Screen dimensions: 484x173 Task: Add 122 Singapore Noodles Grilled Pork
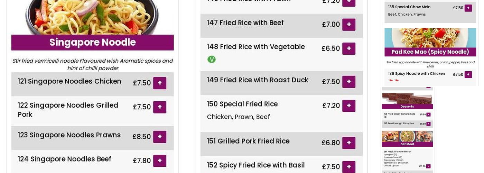(x=160, y=107)
